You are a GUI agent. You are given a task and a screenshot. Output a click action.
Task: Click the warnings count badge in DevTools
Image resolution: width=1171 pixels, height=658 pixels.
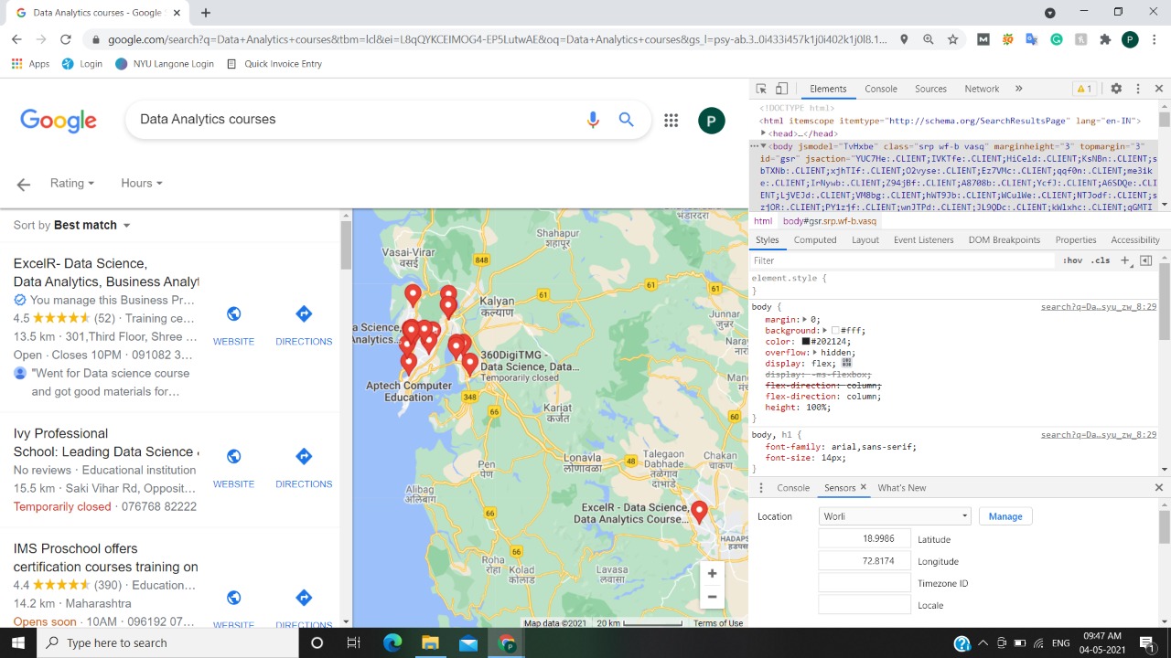(1084, 89)
